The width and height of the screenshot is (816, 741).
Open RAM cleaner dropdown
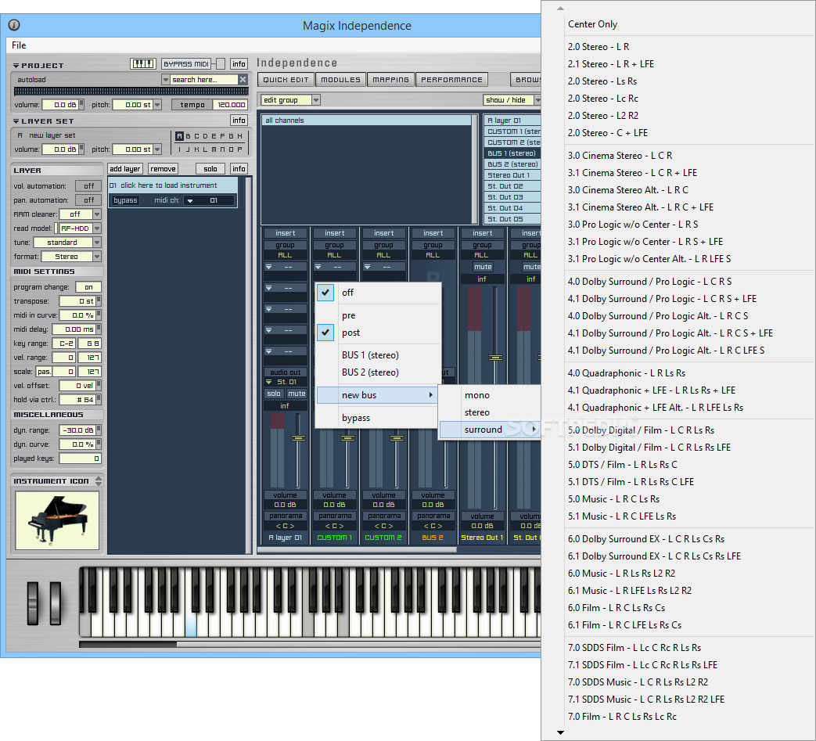97,214
